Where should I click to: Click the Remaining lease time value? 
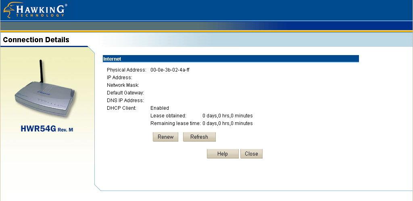[x=227, y=123]
